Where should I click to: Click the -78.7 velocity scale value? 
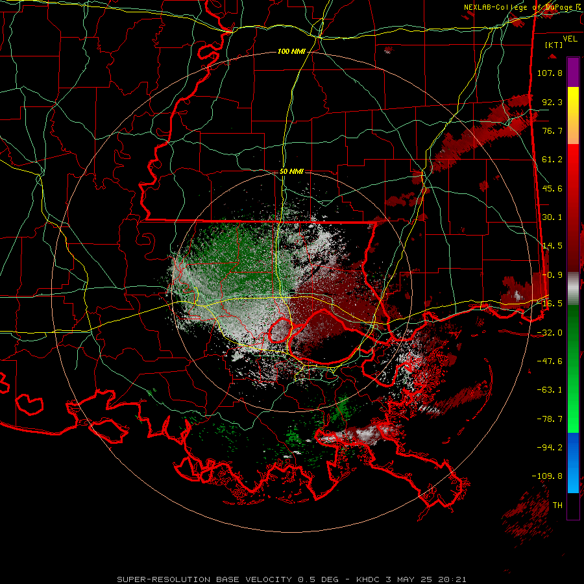pos(550,419)
